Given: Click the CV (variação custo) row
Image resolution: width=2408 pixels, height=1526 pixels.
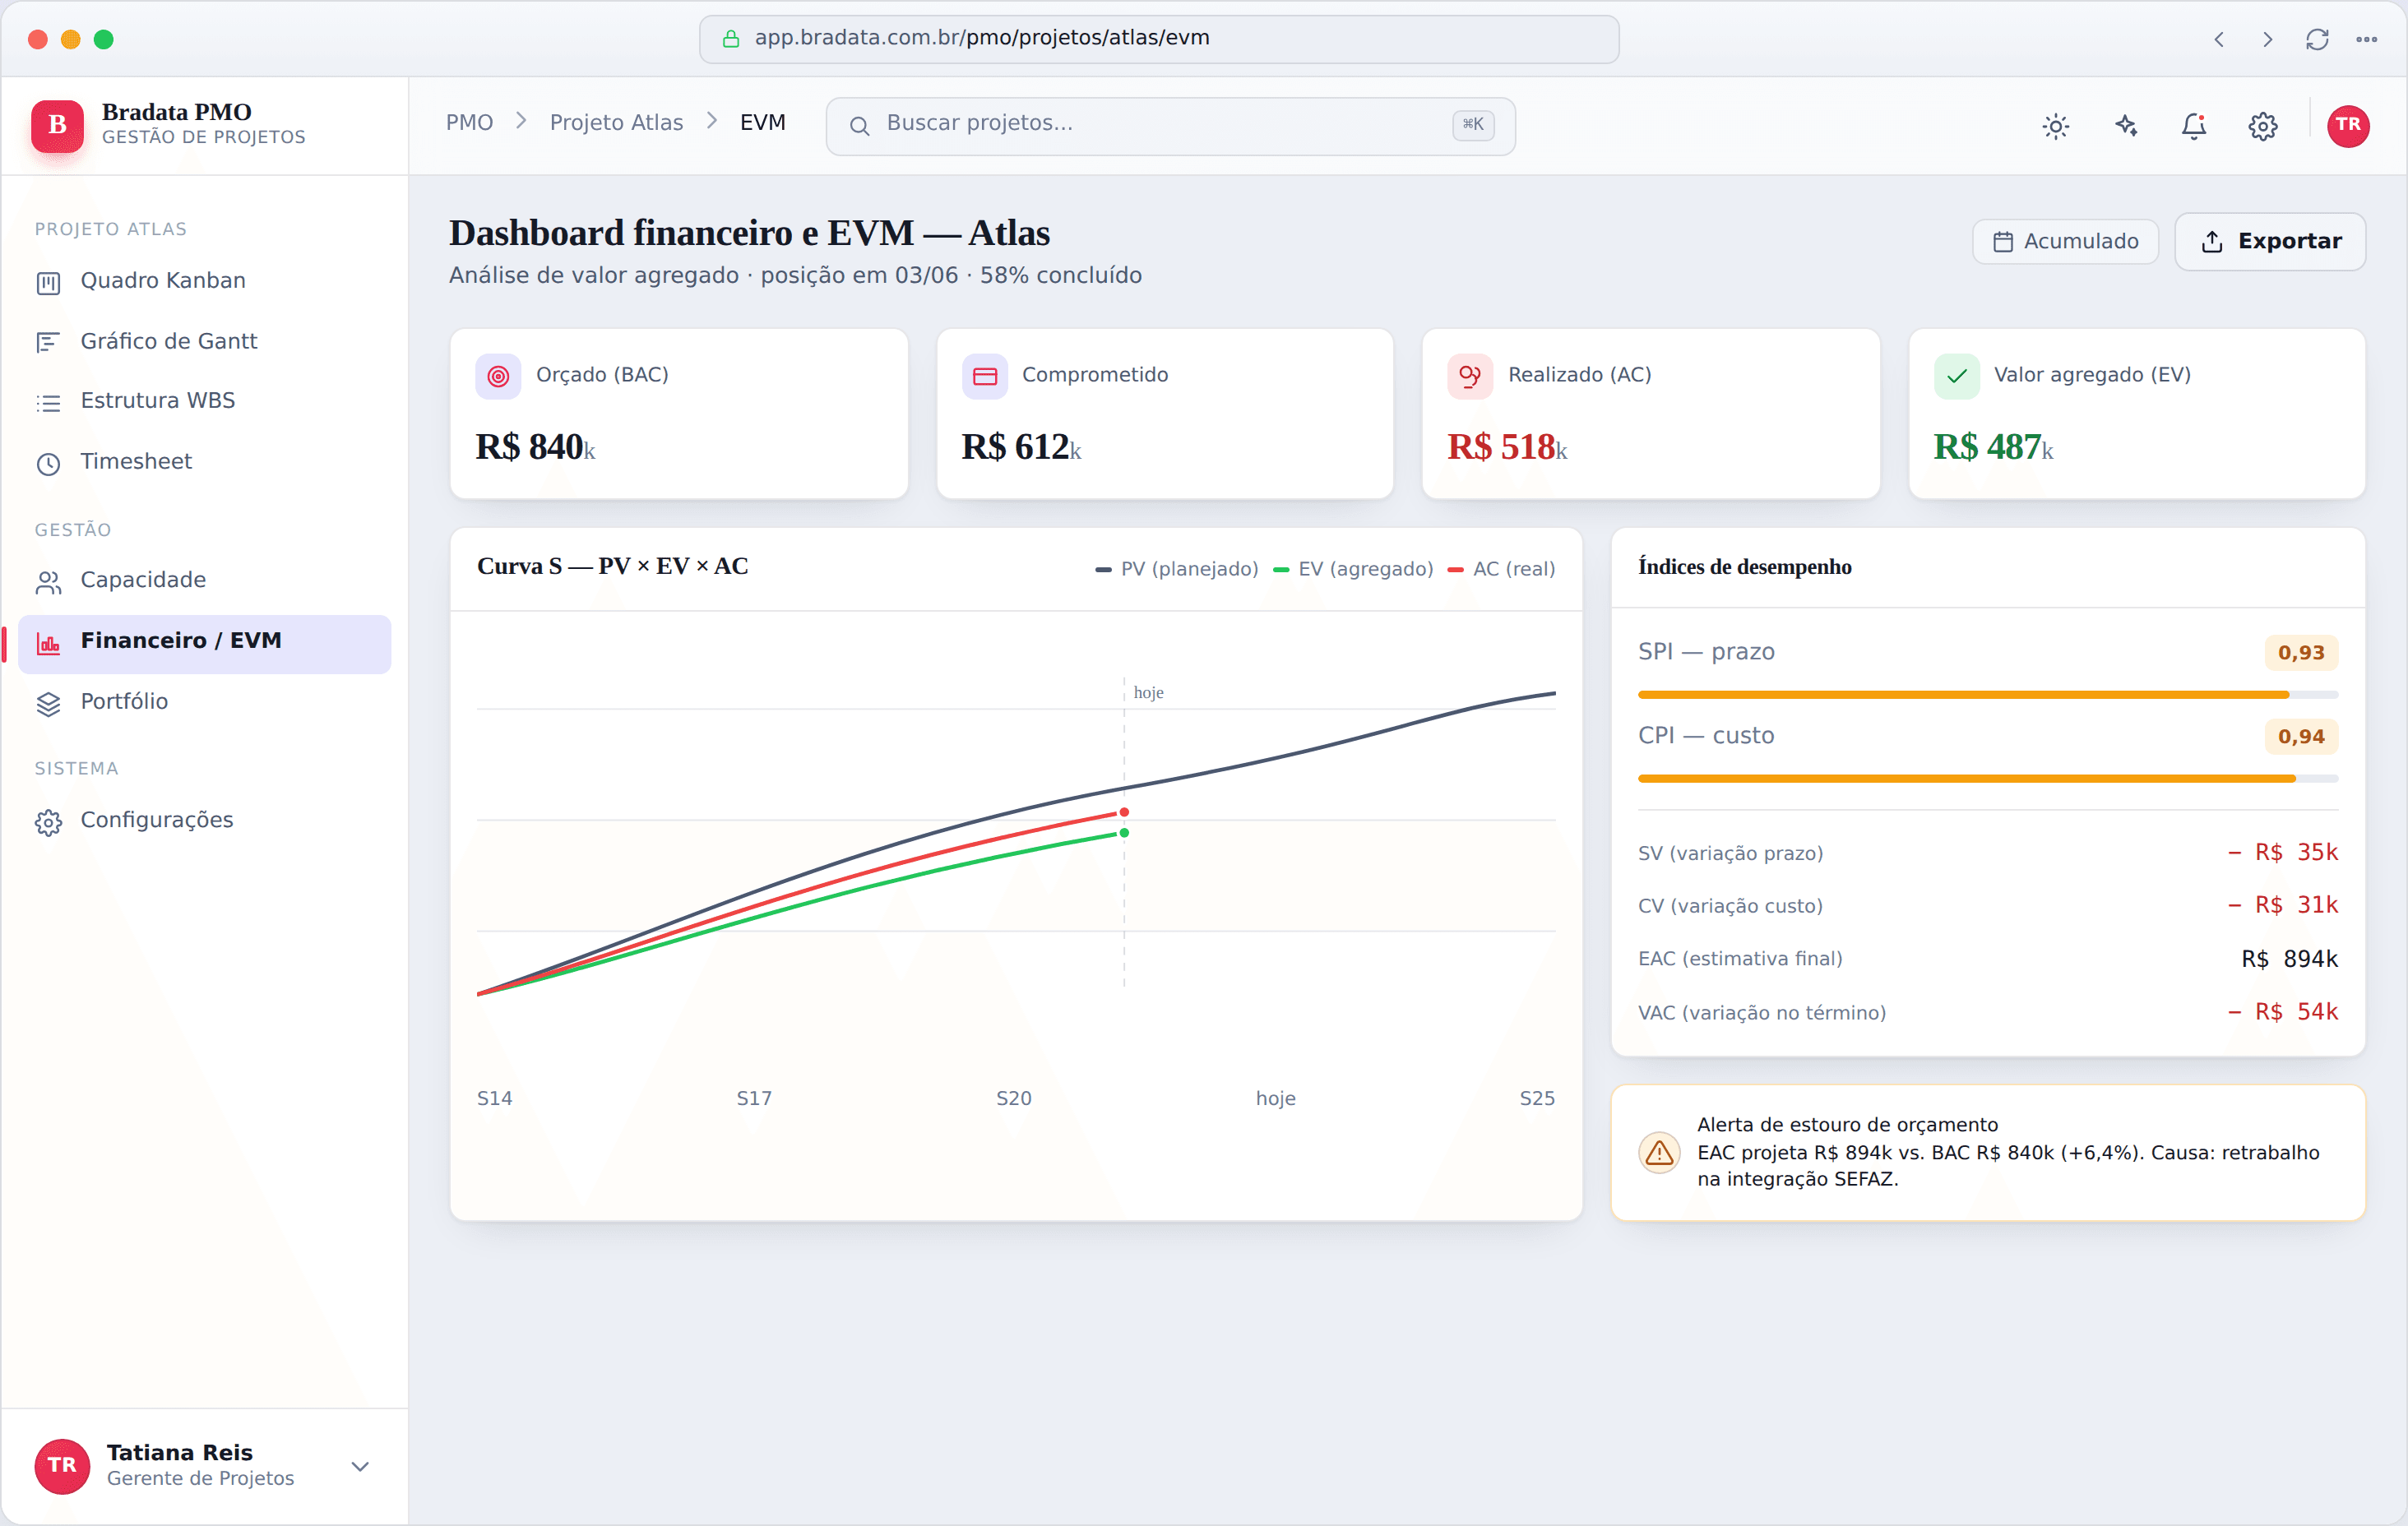Looking at the screenshot, I should click(1987, 906).
